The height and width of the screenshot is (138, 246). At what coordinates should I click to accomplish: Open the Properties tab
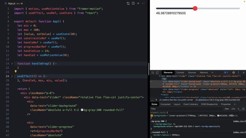point(226,104)
